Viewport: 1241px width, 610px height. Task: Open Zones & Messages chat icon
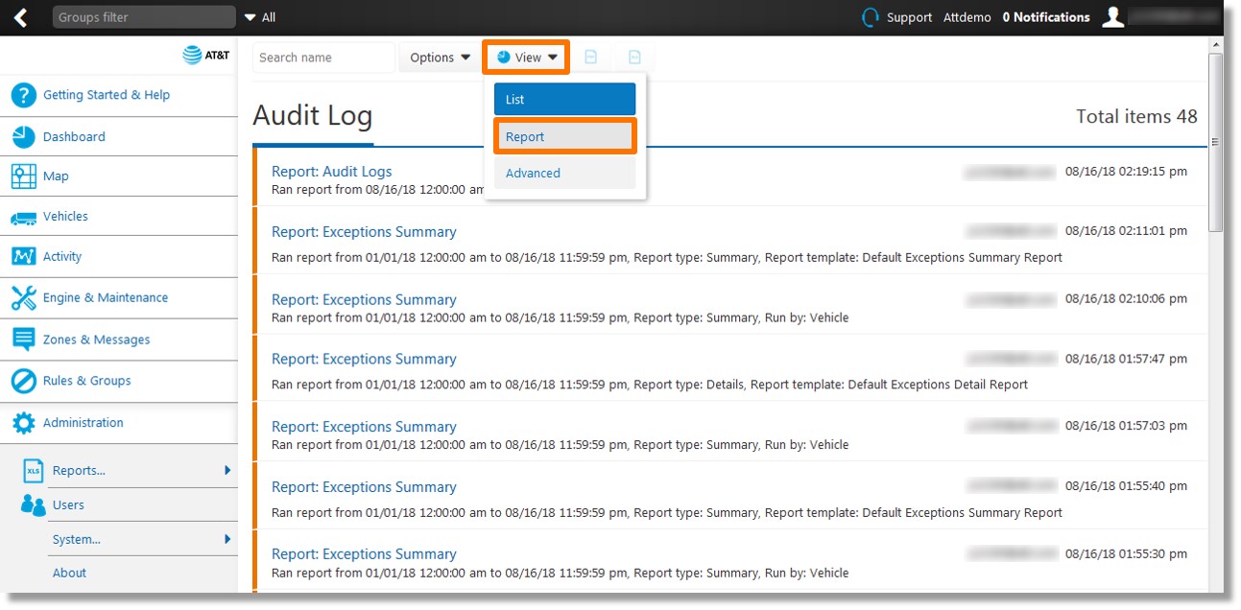point(23,340)
